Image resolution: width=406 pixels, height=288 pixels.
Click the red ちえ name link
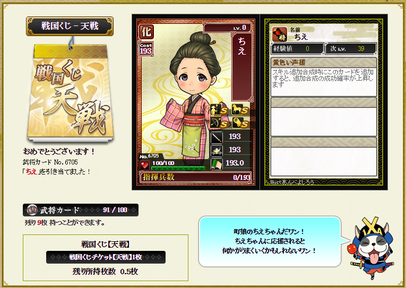point(31,171)
